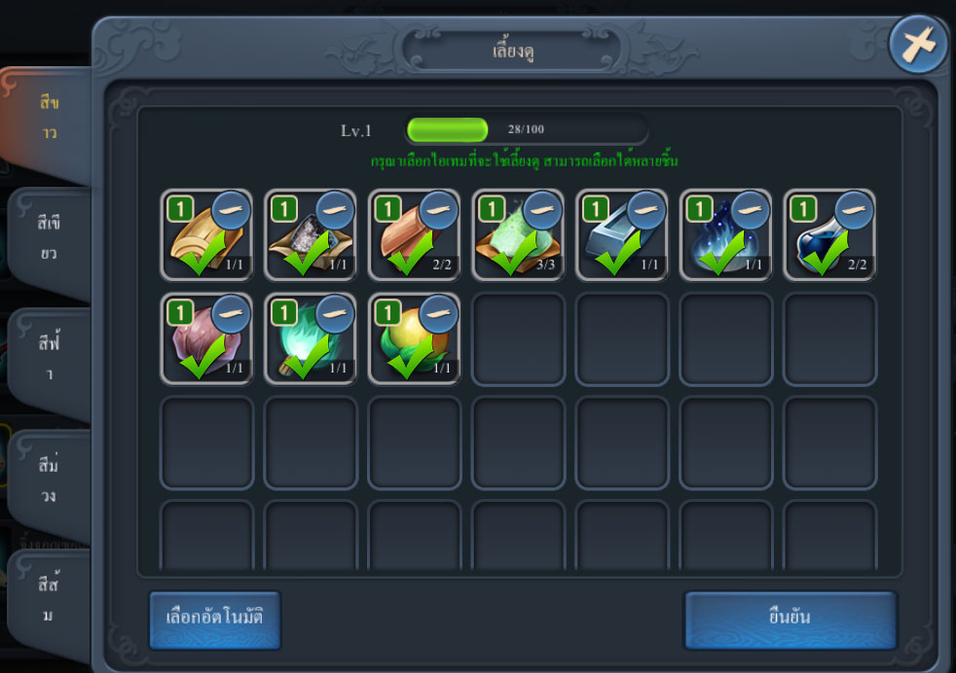
Task: Select the steel ingot item
Action: click(x=622, y=235)
